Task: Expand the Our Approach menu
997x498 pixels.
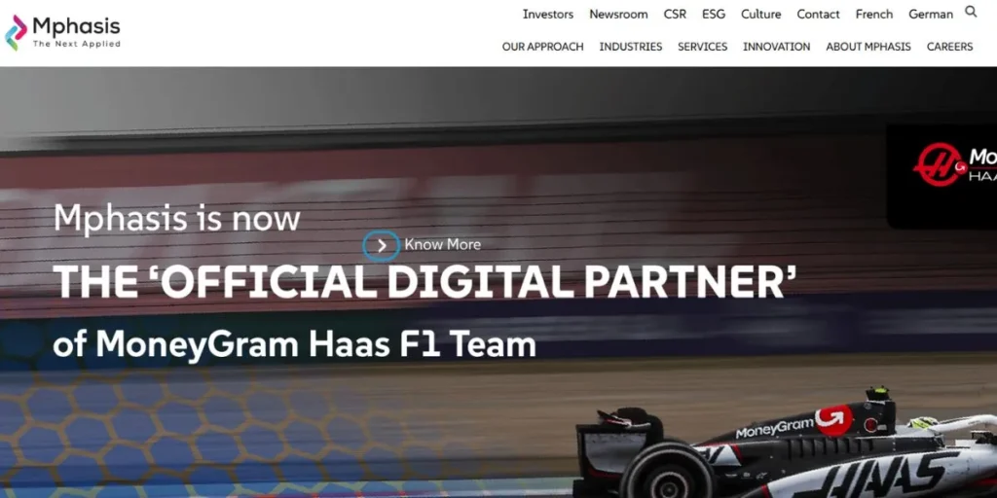Action: [542, 47]
